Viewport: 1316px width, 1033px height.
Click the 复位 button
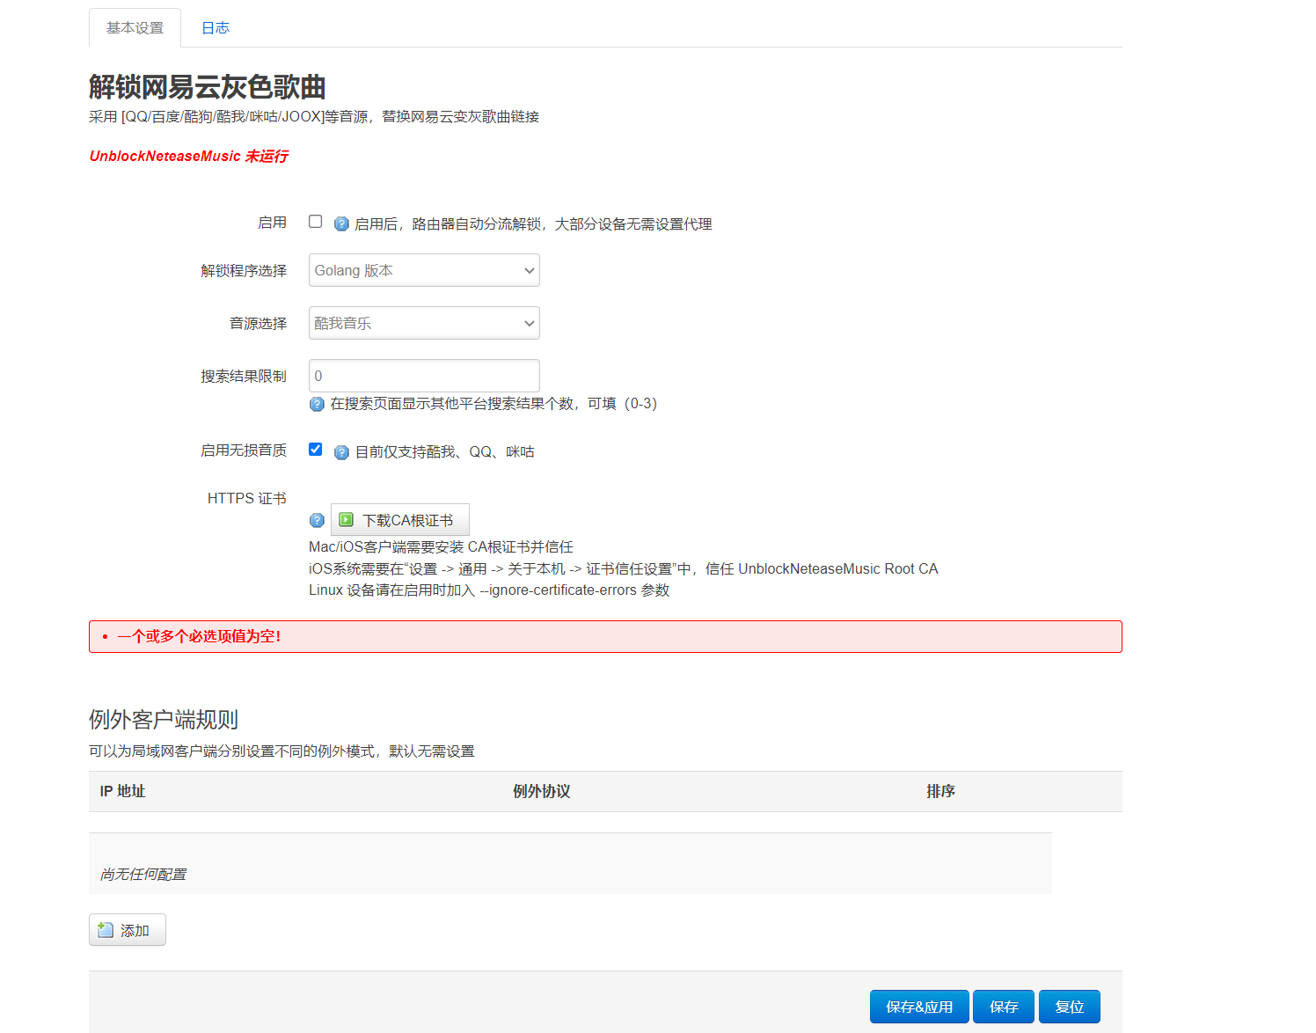tap(1070, 1006)
